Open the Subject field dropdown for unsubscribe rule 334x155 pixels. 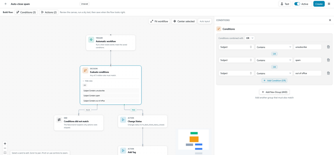[x=236, y=47]
